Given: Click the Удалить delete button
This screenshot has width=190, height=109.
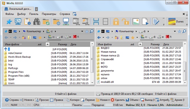Looking at the screenshot, I should (x=118, y=100).
